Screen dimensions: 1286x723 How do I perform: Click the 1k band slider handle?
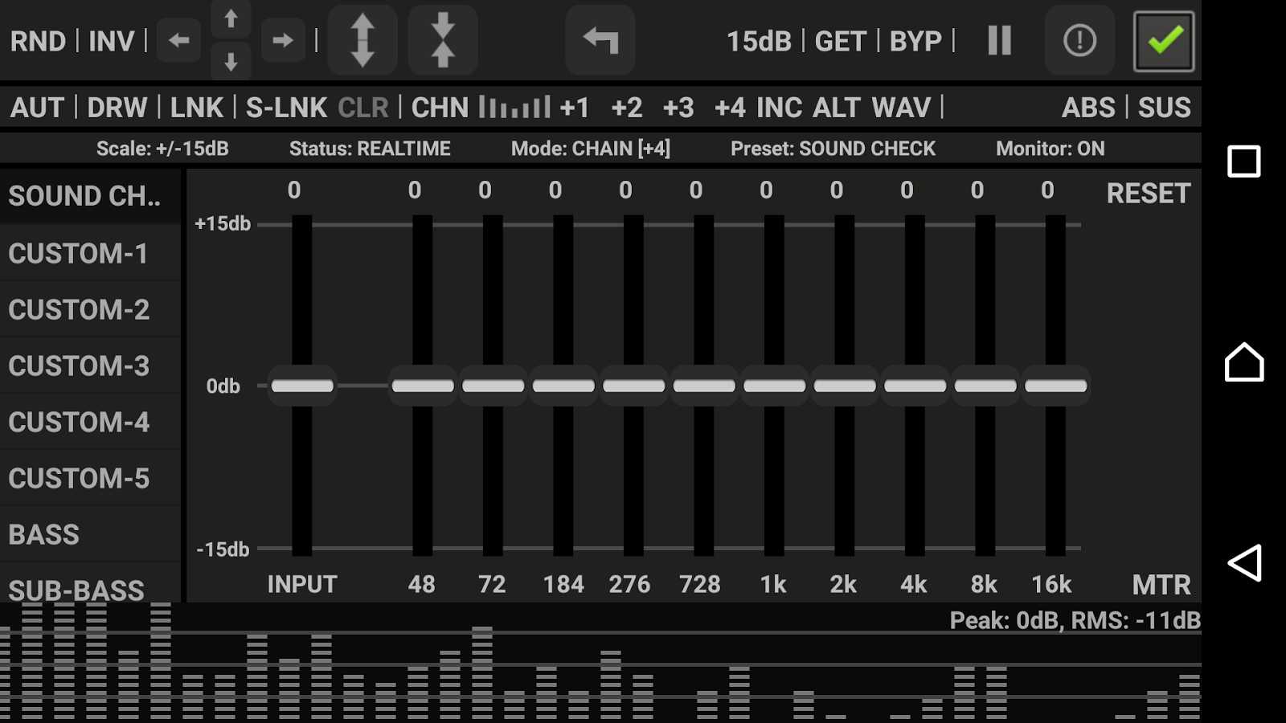(774, 386)
